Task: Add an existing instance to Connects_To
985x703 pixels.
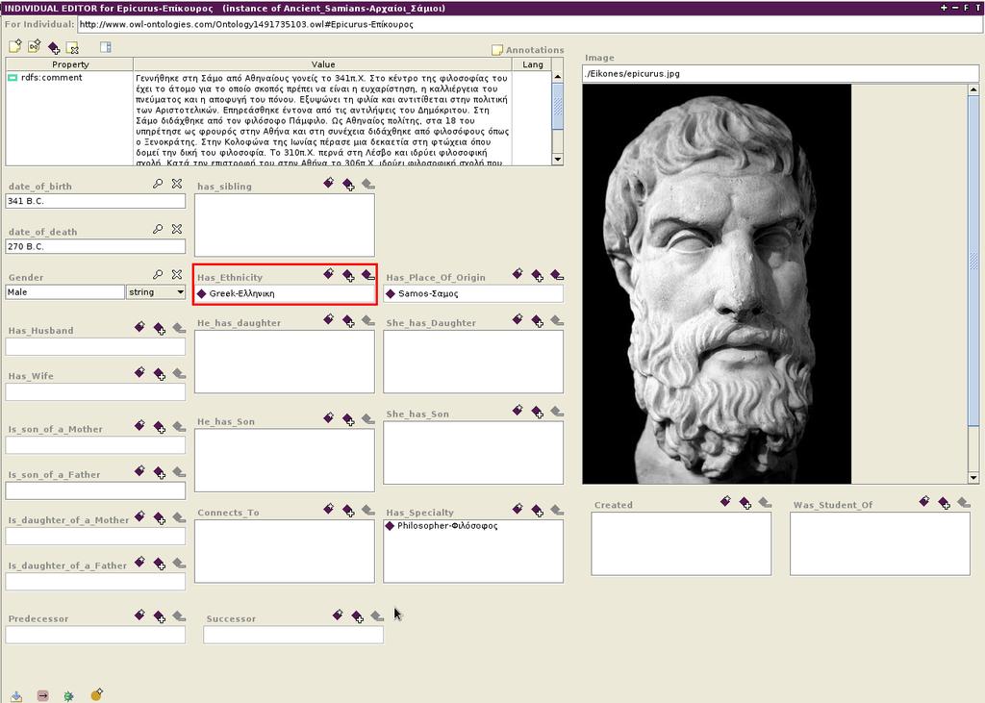Action: pos(348,511)
